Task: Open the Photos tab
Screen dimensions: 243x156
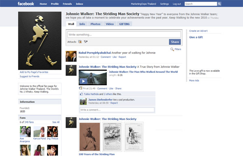Action: pyautogui.click(x=95, y=24)
